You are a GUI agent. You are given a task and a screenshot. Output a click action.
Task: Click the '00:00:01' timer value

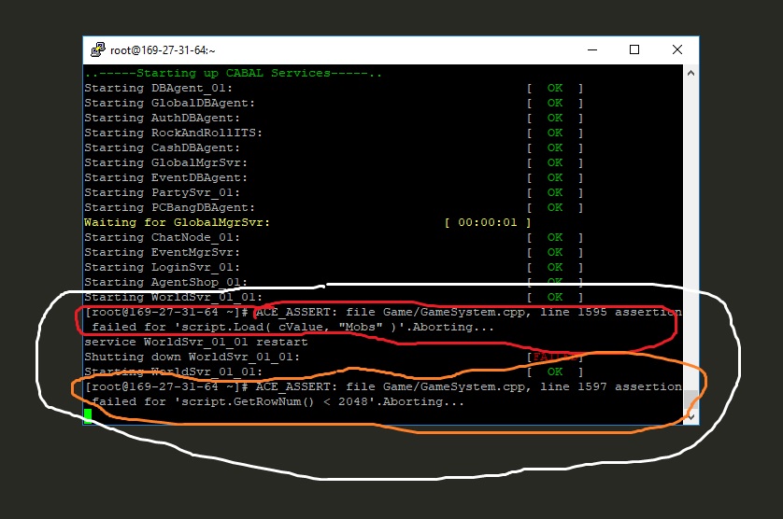click(488, 222)
